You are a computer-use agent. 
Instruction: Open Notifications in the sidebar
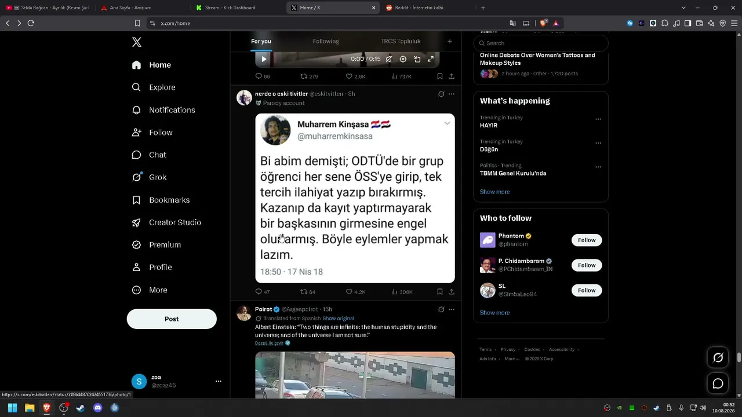(163, 110)
